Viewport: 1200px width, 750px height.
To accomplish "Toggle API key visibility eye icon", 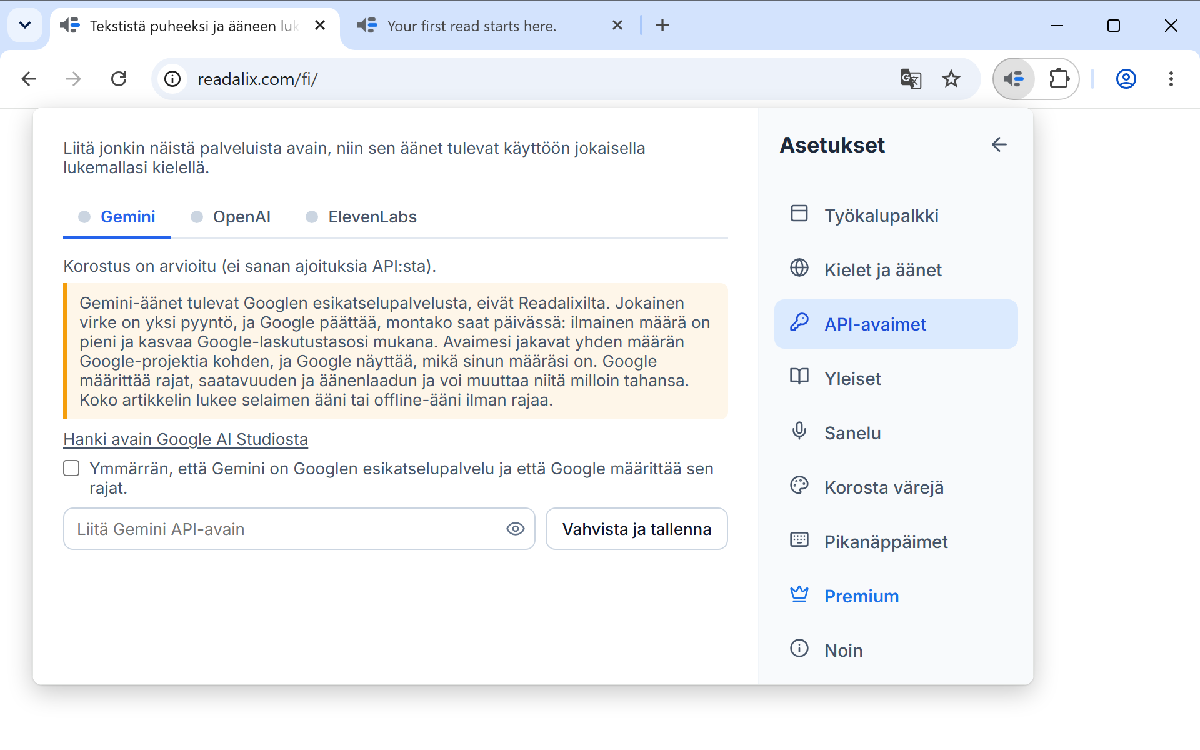I will [x=515, y=529].
